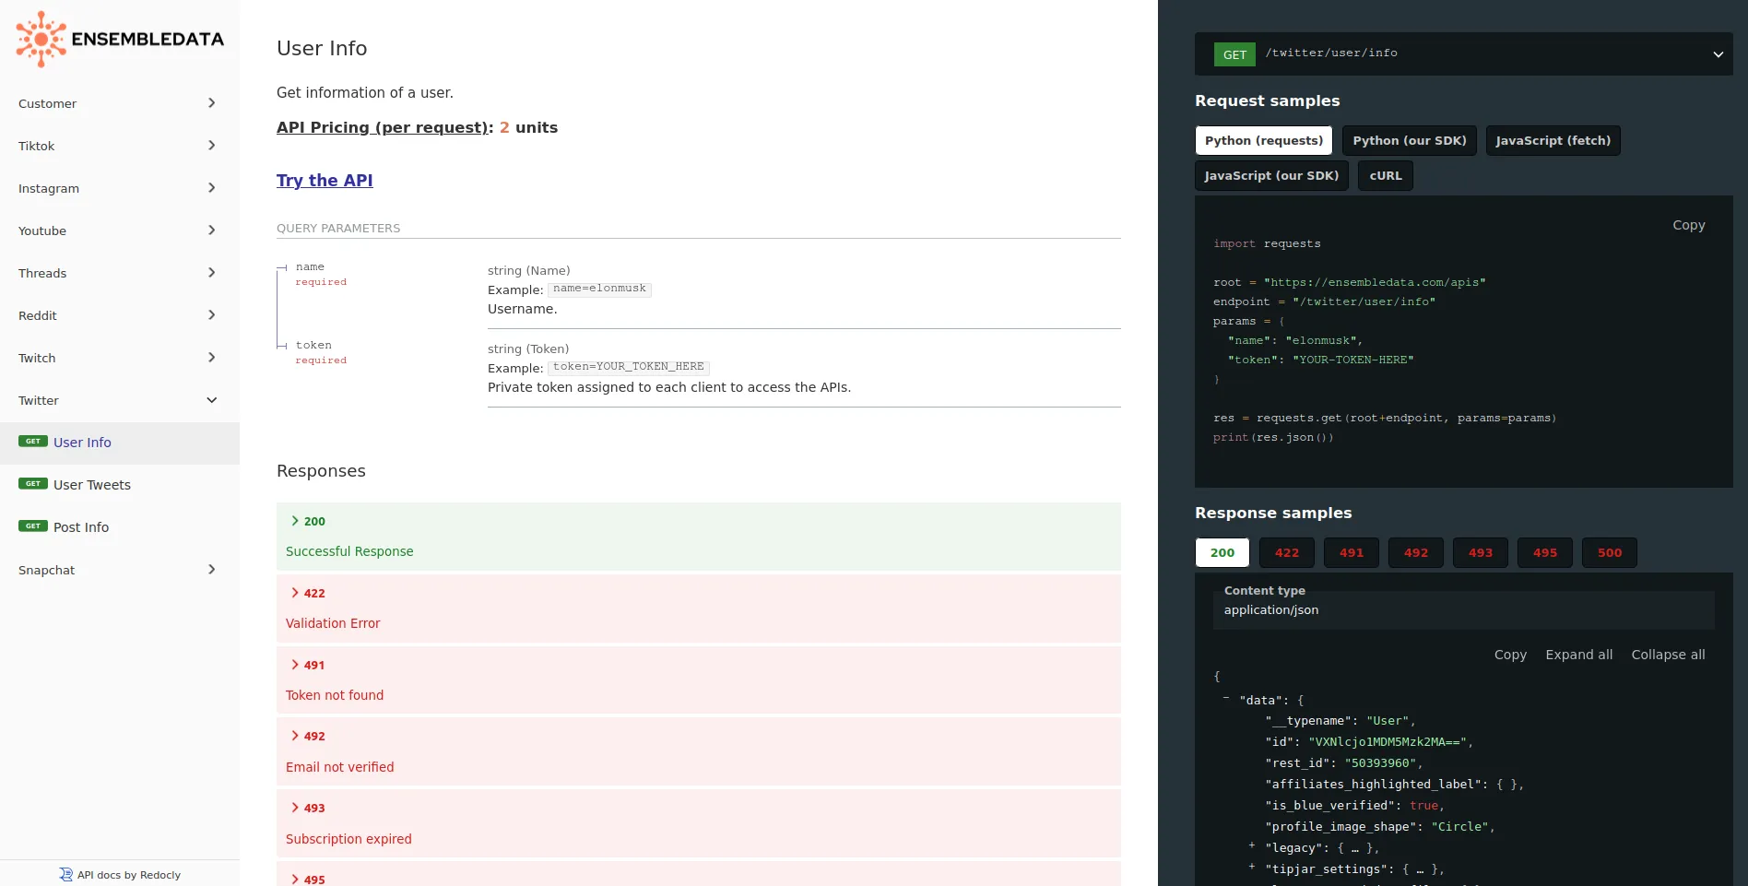Switch to JavaScript (our SDK) sample tab
This screenshot has height=886, width=1748.
1272,175
